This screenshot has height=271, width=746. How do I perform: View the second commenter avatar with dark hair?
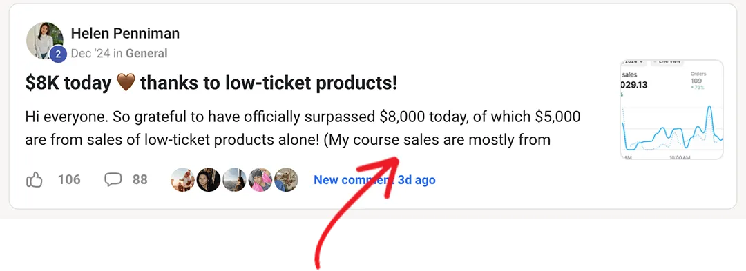click(x=209, y=180)
